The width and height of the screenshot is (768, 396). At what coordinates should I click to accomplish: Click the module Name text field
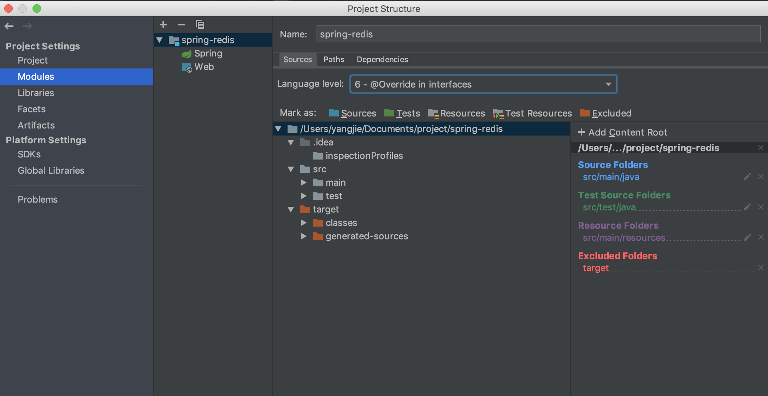538,34
